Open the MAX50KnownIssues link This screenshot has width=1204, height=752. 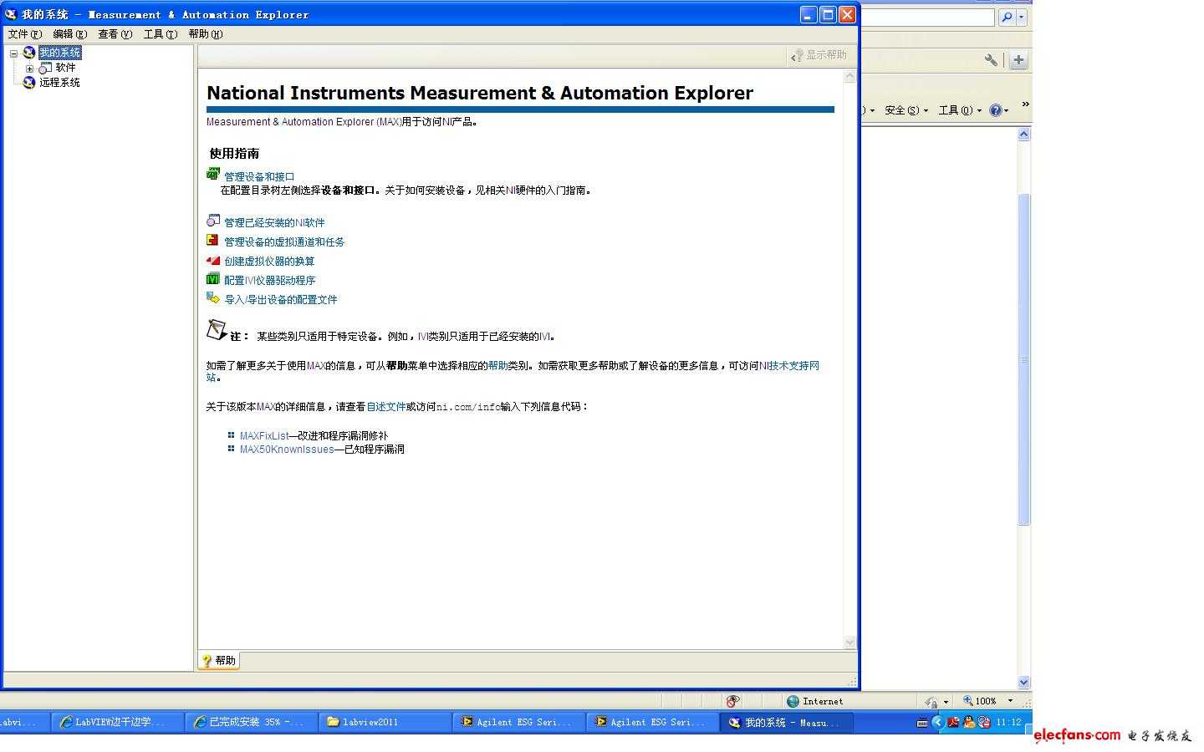(287, 449)
